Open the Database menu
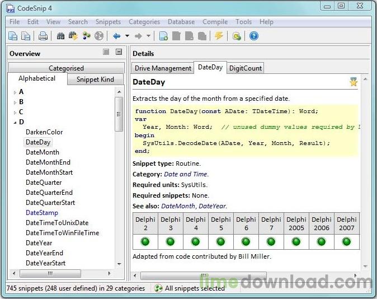This screenshot has width=377, height=299. (x=181, y=22)
